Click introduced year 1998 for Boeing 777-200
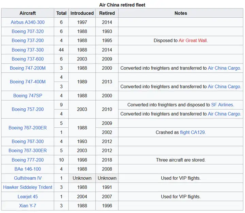The image size is (245, 213). [x=82, y=160]
